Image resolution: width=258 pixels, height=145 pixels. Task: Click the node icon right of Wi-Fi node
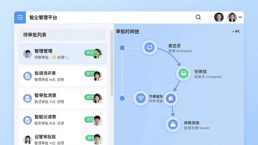coord(171,98)
